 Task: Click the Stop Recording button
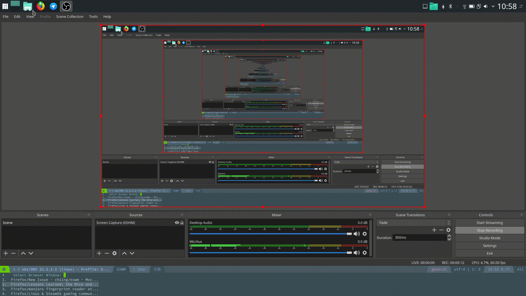[490, 230]
